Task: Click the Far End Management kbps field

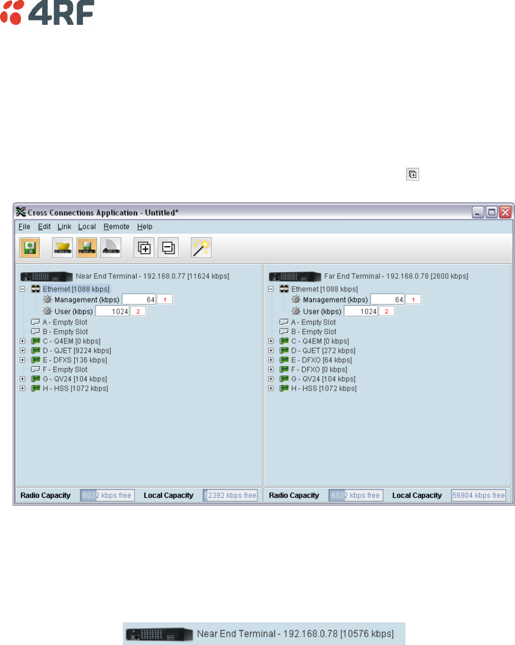Action: point(388,299)
